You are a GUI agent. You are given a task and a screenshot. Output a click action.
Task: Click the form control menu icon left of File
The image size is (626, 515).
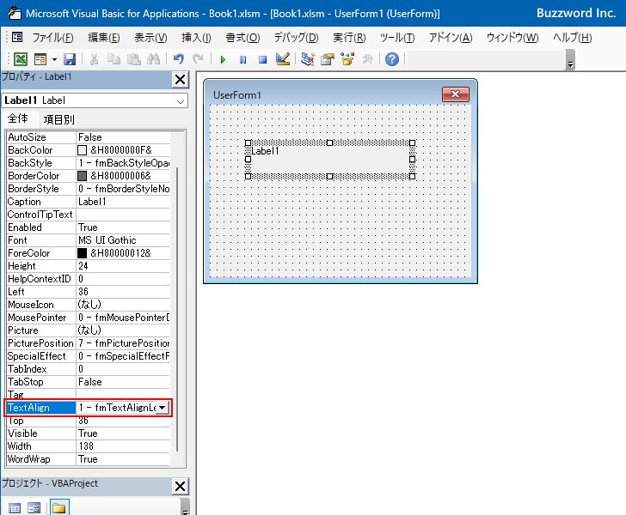(x=17, y=38)
